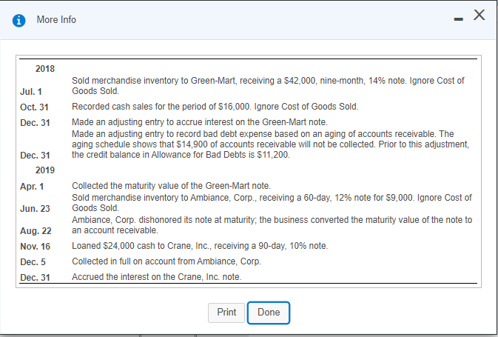Screen dimensions: 498x337
Task: Click the loaned $24,000 to Crane text
Action: 200,246
